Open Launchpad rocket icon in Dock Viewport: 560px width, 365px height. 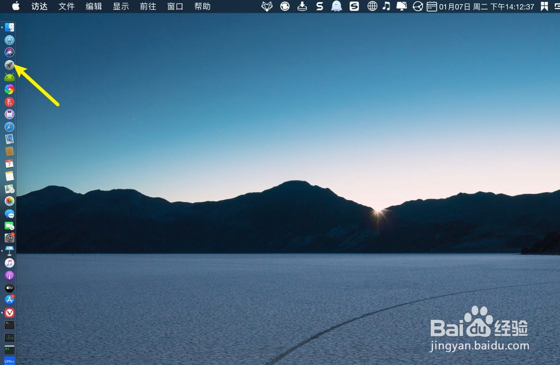[10, 64]
